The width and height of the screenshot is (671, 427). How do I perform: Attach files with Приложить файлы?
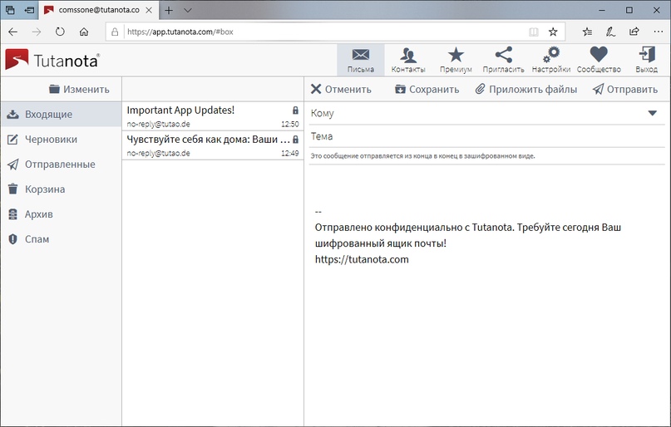click(x=526, y=90)
